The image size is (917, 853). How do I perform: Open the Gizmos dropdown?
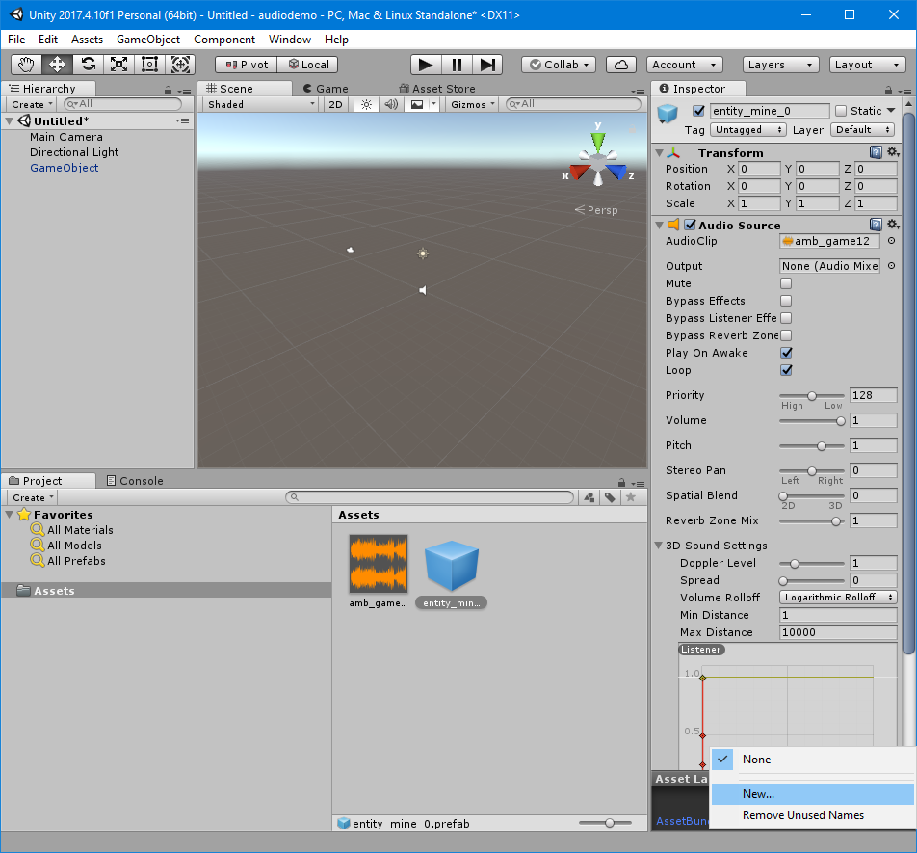473,104
